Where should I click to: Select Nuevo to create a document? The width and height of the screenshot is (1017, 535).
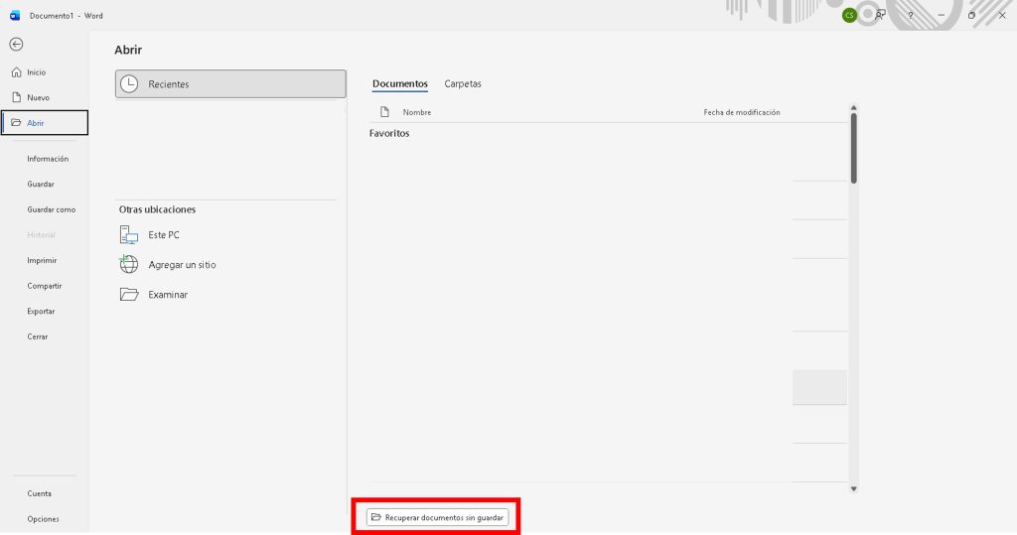[x=38, y=97]
